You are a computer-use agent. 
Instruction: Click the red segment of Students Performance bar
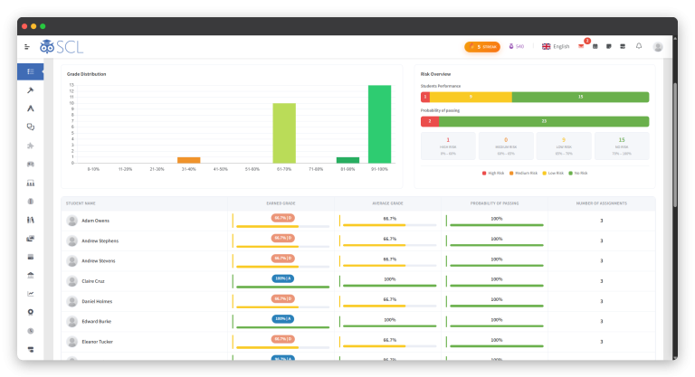(425, 97)
